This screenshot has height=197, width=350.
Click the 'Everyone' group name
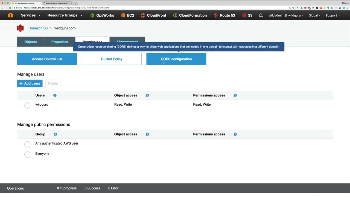[x=42, y=154]
